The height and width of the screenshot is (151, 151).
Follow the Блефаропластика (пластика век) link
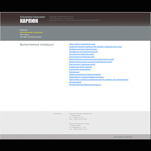pyautogui.click(x=83, y=49)
